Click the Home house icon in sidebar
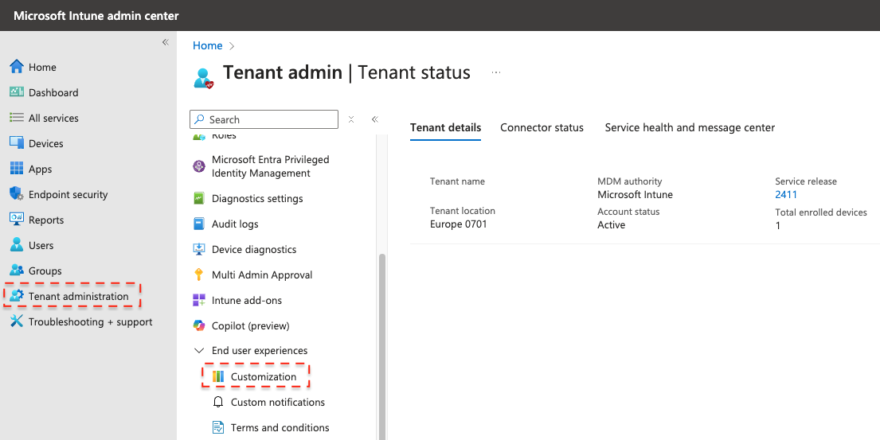880x440 pixels. coord(17,67)
